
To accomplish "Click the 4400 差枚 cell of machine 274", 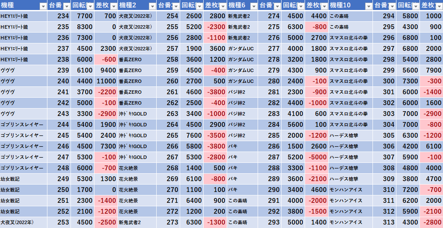I will tap(316, 16).
